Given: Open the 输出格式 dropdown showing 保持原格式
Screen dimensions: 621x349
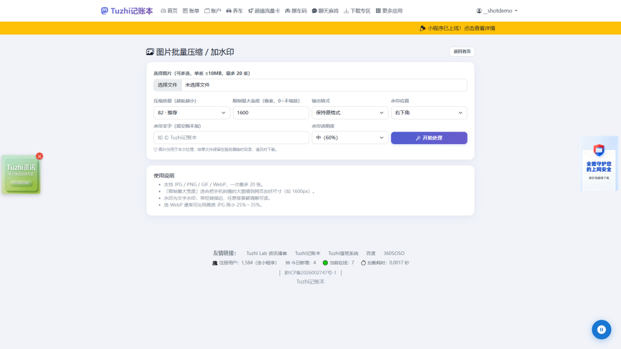Looking at the screenshot, I should click(x=350, y=113).
